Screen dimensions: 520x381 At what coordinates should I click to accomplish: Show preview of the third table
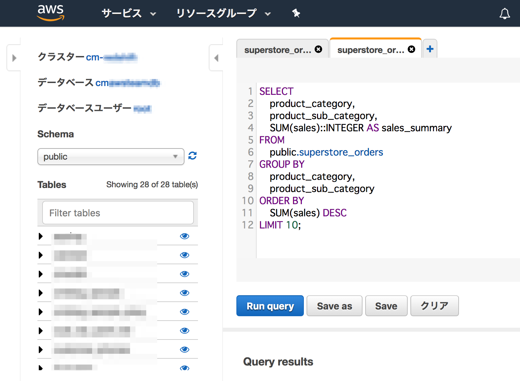[184, 274]
